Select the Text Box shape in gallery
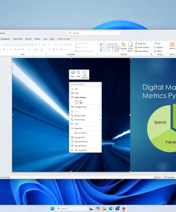The height and width of the screenshot is (212, 176). coord(101,44)
